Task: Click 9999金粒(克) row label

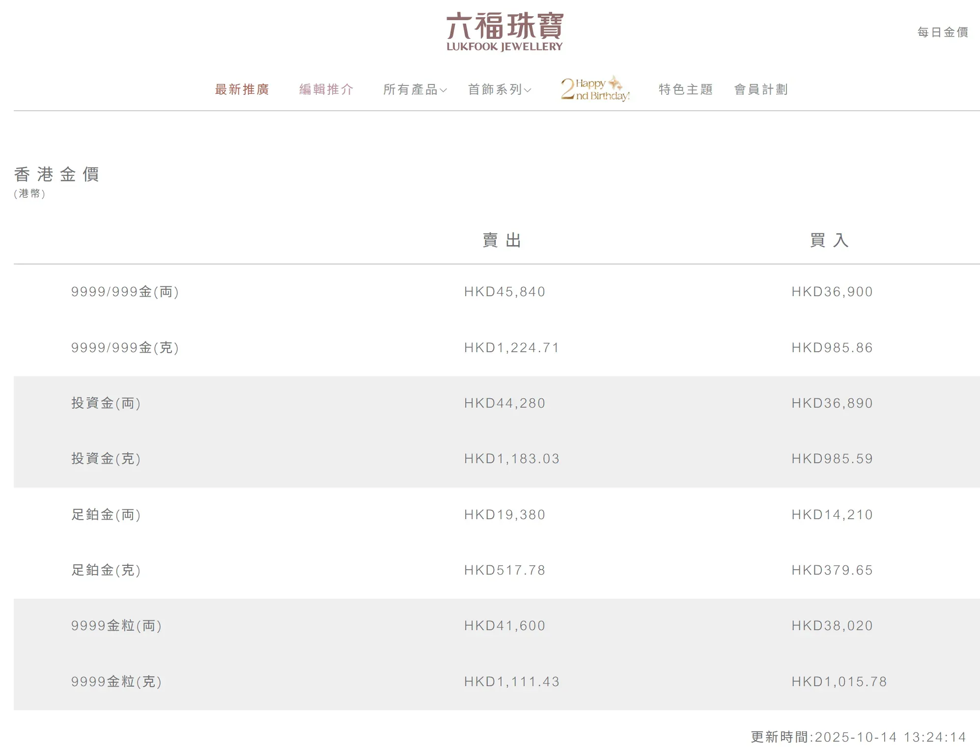Action: coord(116,682)
